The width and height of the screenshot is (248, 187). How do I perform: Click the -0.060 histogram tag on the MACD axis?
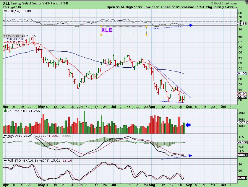tap(242, 142)
